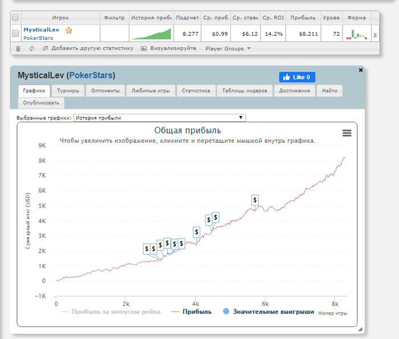This screenshot has height=339, width=399.
Task: Sort by the Подсчет column header
Action: coord(188,18)
